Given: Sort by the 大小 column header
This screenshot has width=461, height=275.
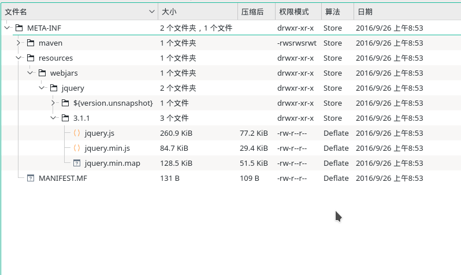Looking at the screenshot, I should (198, 12).
